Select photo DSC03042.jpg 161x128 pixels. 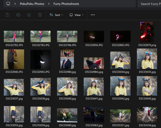120,86
